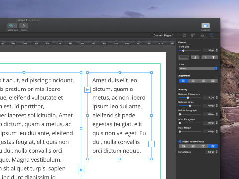The width and height of the screenshot is (239, 179).
Task: Switch to the Text inspector tab
Action: click(211, 35)
